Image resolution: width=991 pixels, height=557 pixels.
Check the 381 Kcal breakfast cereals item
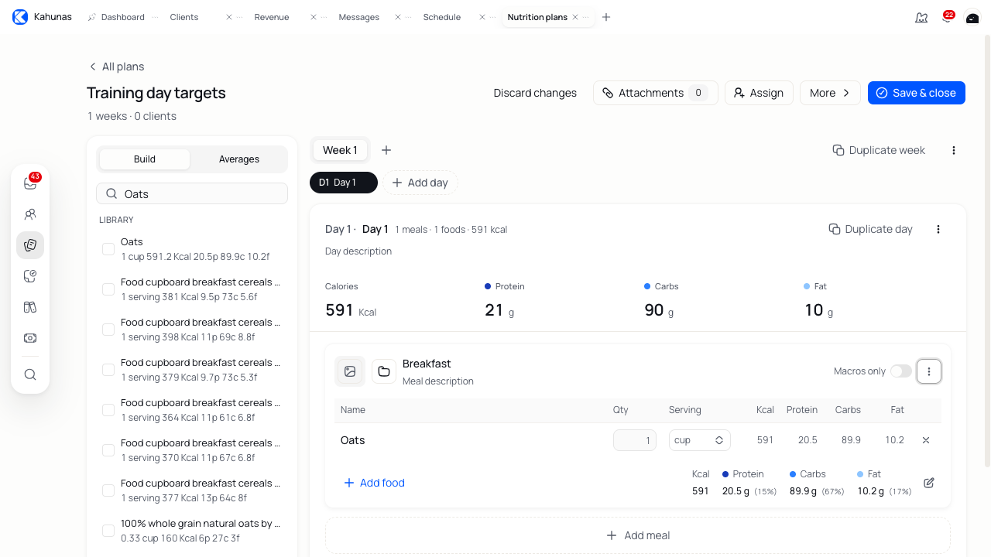point(108,289)
